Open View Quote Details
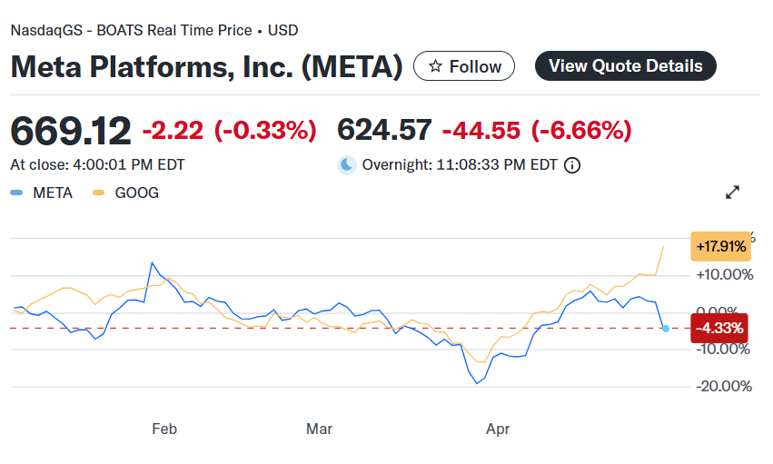This screenshot has width=773, height=464. pyautogui.click(x=625, y=66)
